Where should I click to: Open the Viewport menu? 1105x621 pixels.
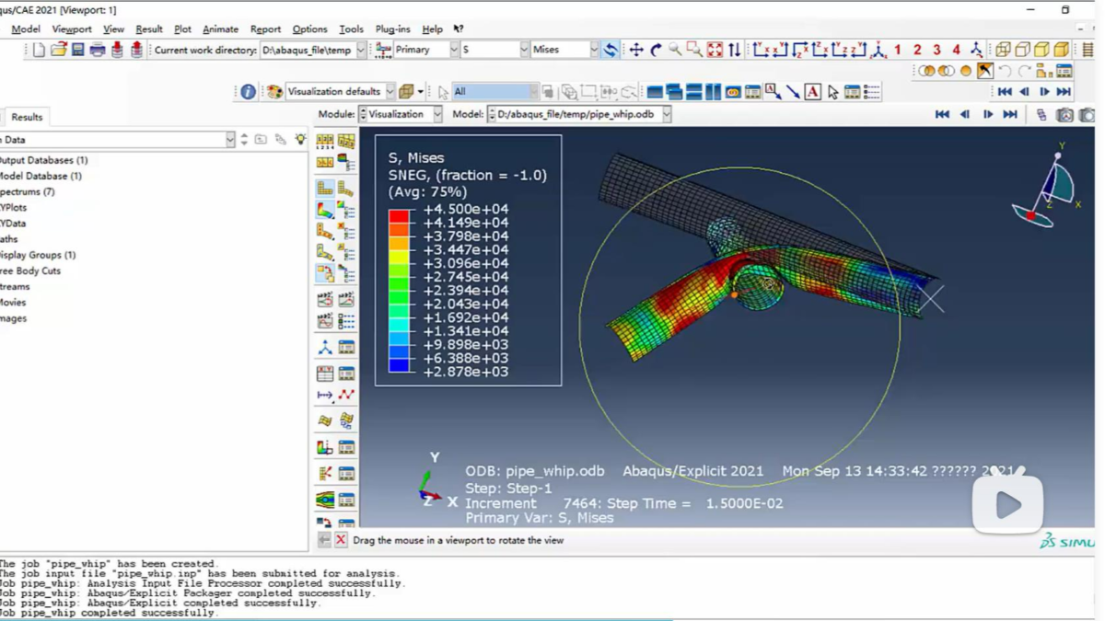(x=72, y=29)
